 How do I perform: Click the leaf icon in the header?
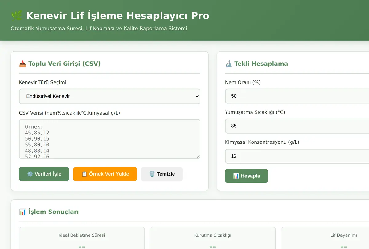click(16, 15)
